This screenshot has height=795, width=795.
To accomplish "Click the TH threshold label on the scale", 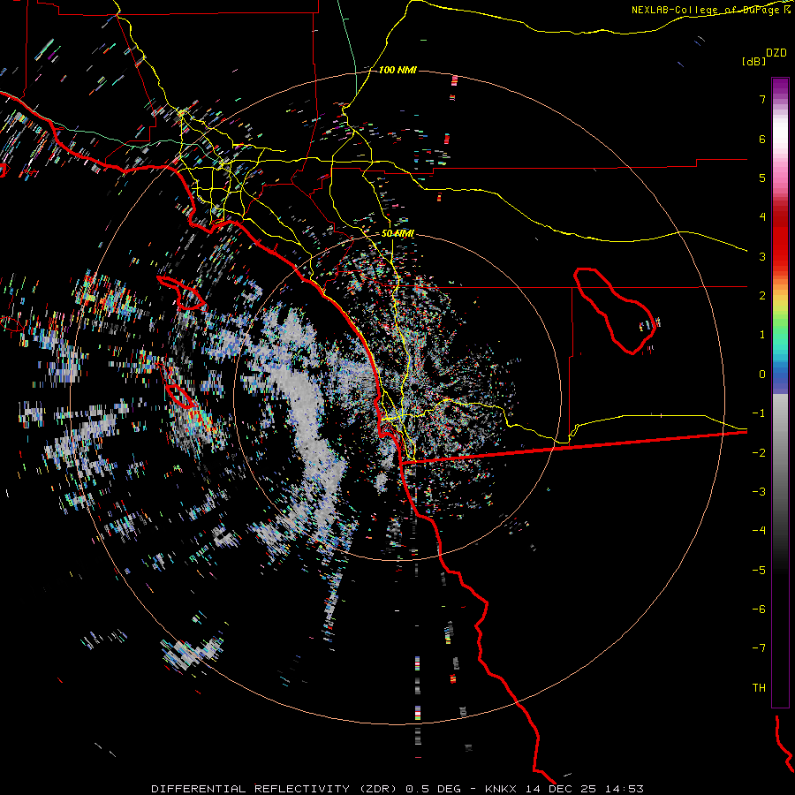I will [x=759, y=688].
